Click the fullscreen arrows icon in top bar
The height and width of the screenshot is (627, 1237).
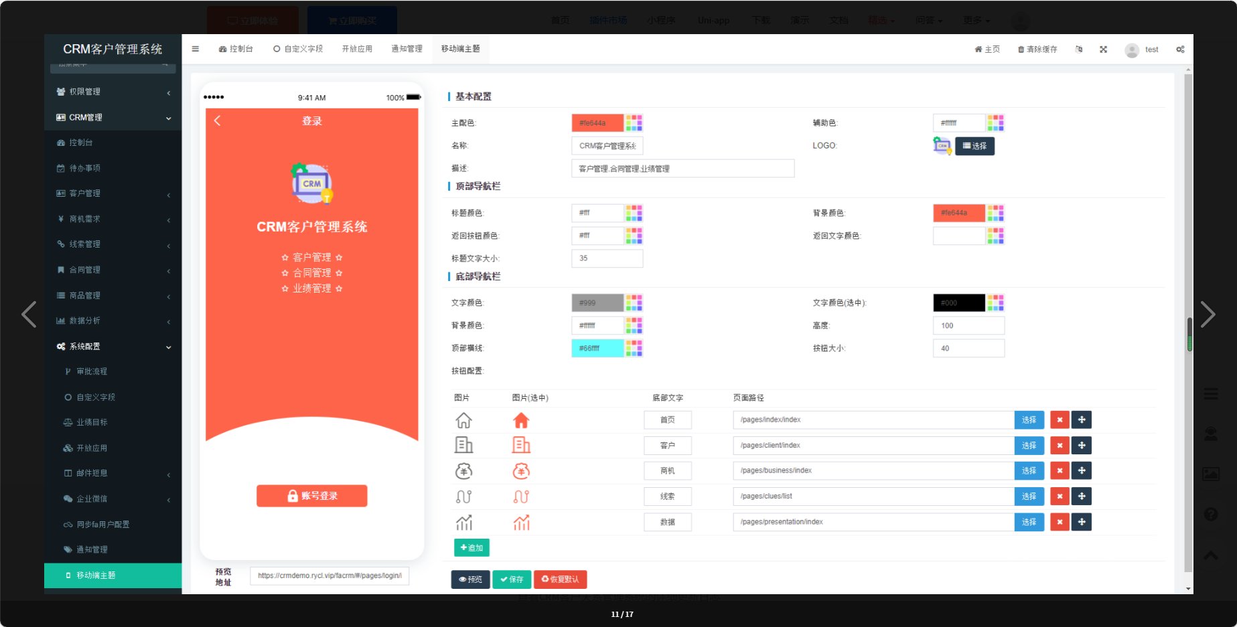(1104, 49)
